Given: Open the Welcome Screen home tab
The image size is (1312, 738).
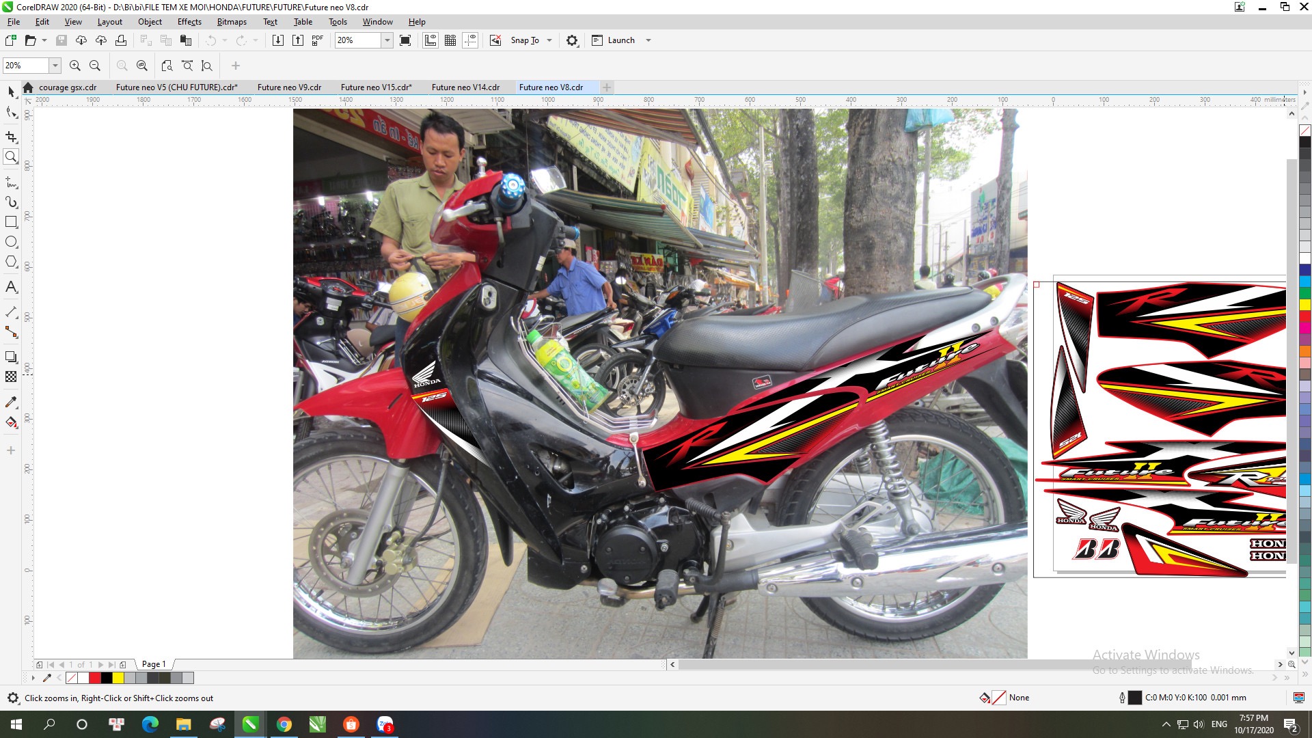Looking at the screenshot, I should click(28, 87).
